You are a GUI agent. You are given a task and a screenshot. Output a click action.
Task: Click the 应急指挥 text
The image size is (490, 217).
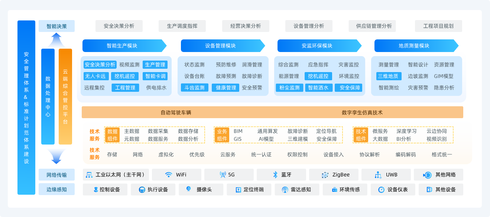point(318,65)
